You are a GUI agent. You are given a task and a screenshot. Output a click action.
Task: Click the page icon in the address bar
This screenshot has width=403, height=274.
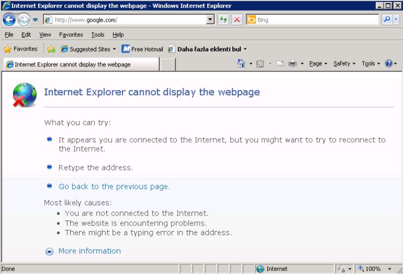48,20
